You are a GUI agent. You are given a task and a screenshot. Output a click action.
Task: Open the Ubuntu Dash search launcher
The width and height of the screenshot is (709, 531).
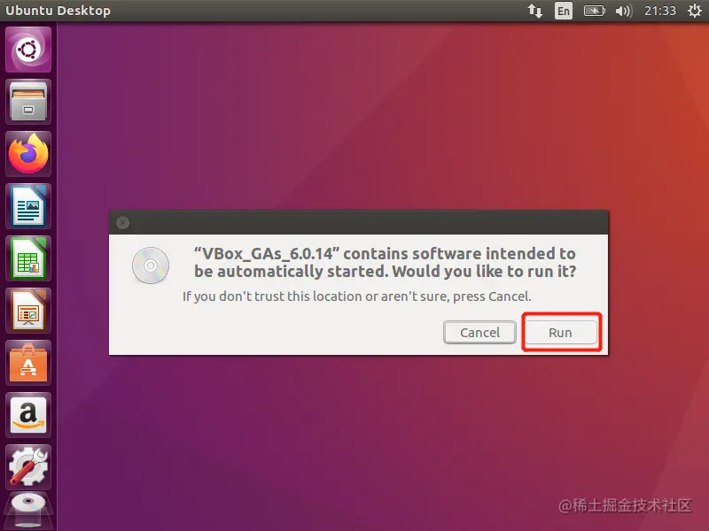click(x=28, y=50)
